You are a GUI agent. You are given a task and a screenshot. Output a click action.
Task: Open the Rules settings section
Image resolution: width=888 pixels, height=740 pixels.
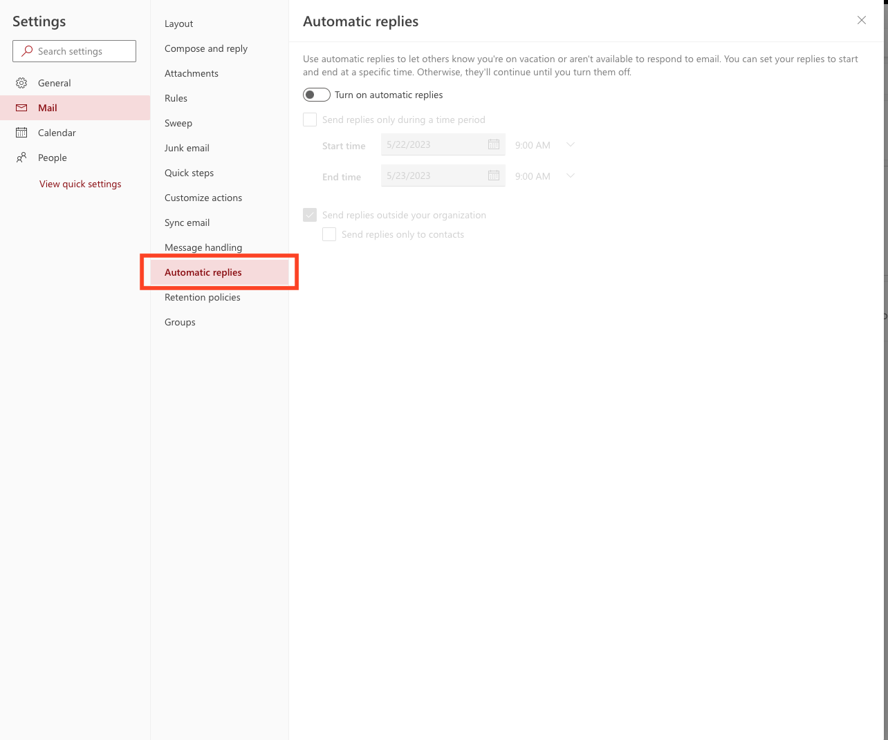coord(176,98)
